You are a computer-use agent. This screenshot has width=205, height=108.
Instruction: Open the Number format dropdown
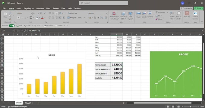(106, 13)
